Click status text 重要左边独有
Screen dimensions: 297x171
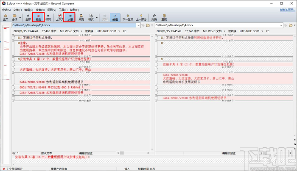pyautogui.click(x=59, y=169)
